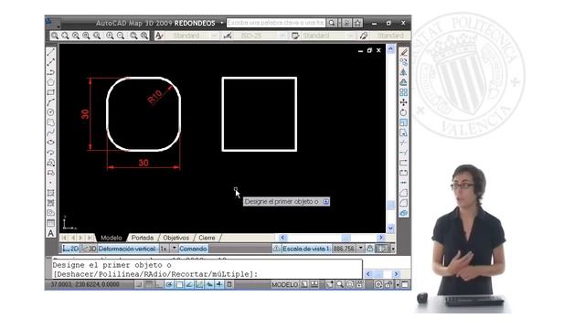The image size is (585, 329).
Task: Select the Line drawing tool
Action: click(51, 52)
